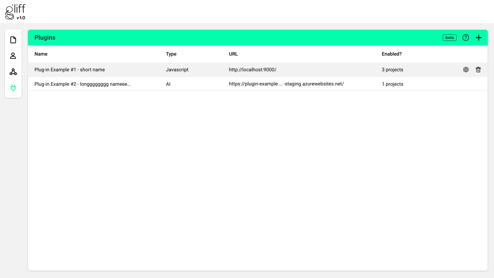Add a new plugin with the plus icon
Screen dimensions: 494x278
tap(479, 37)
